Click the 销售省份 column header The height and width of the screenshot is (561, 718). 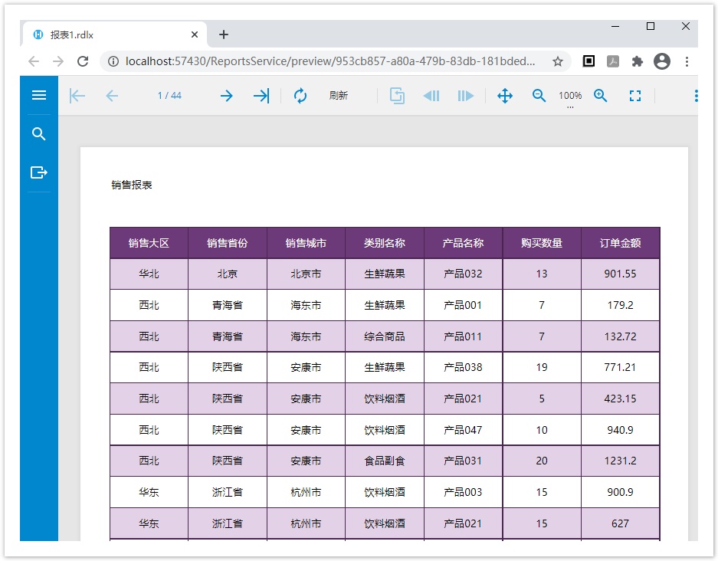pyautogui.click(x=227, y=243)
